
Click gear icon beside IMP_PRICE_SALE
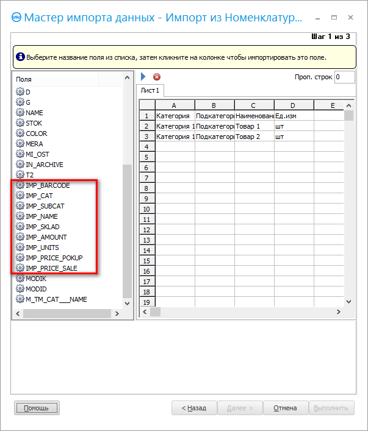(x=20, y=268)
